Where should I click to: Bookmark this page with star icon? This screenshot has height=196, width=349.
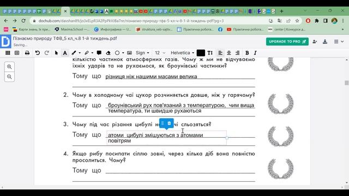[297, 21]
